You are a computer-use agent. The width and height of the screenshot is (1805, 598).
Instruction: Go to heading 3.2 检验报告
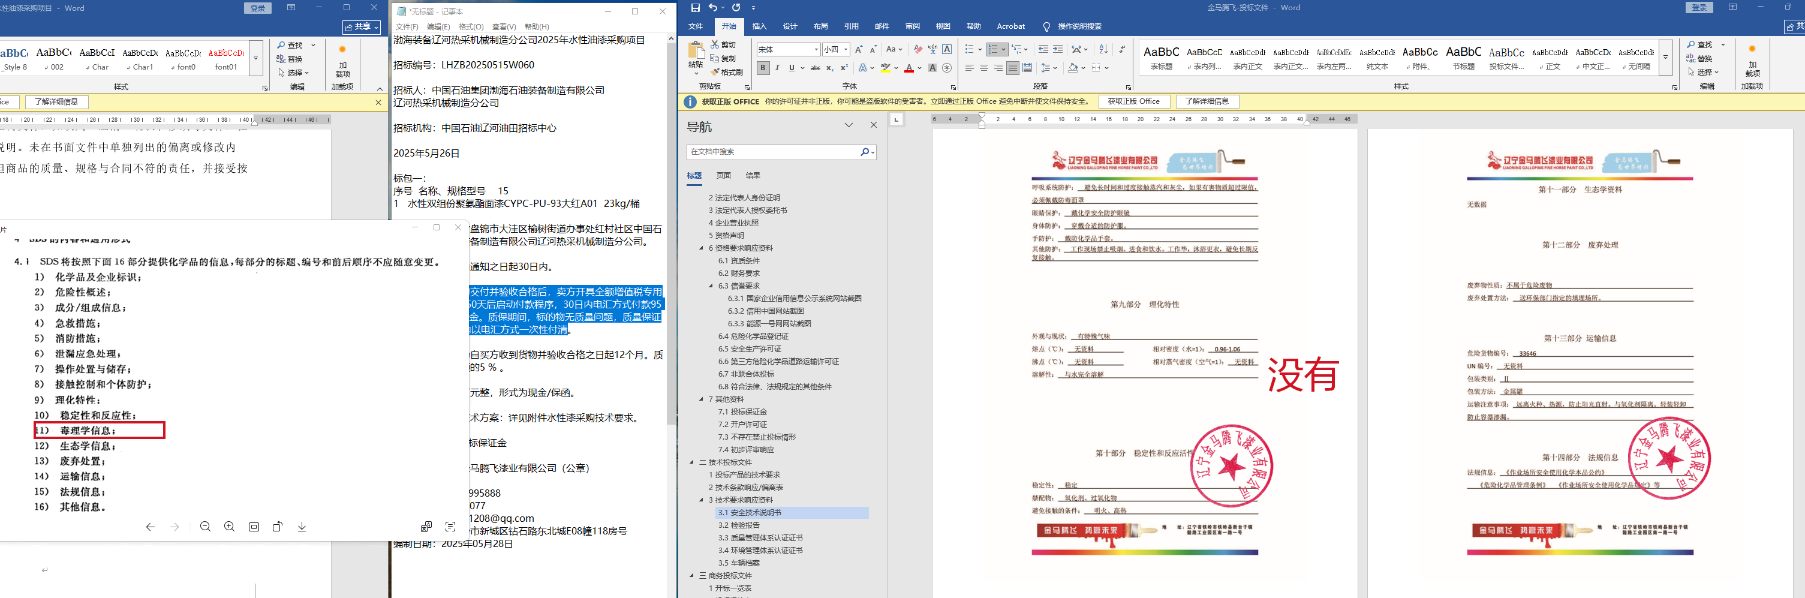pyautogui.click(x=739, y=525)
